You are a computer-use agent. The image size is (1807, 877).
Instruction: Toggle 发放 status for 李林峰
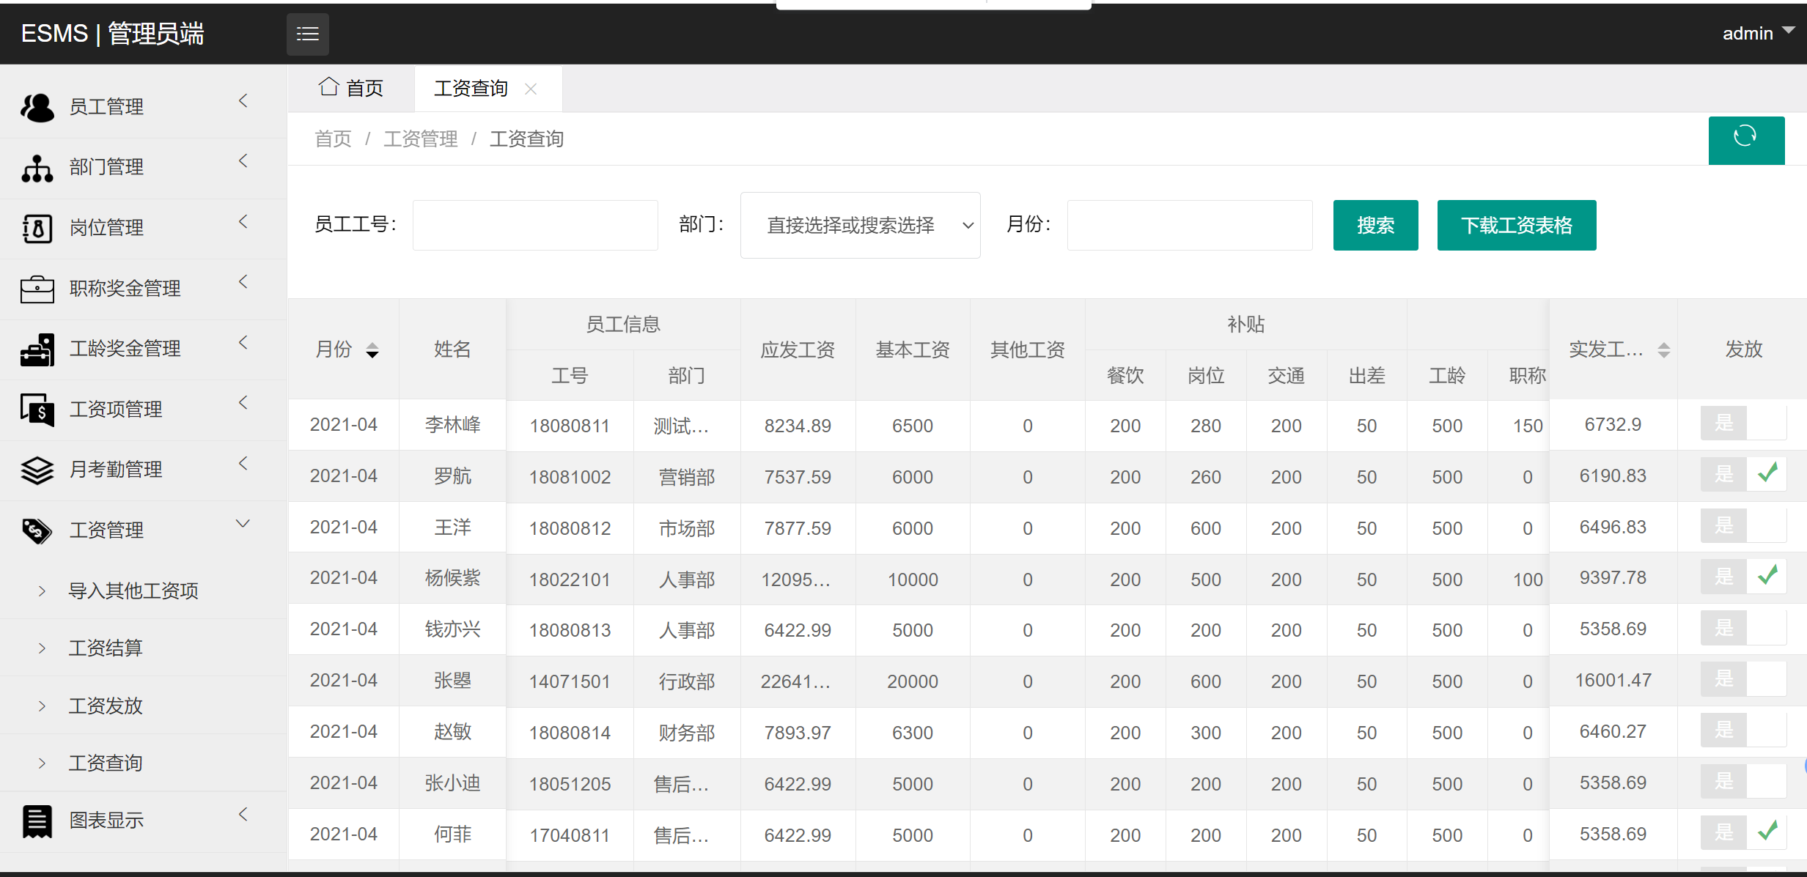pyautogui.click(x=1744, y=423)
